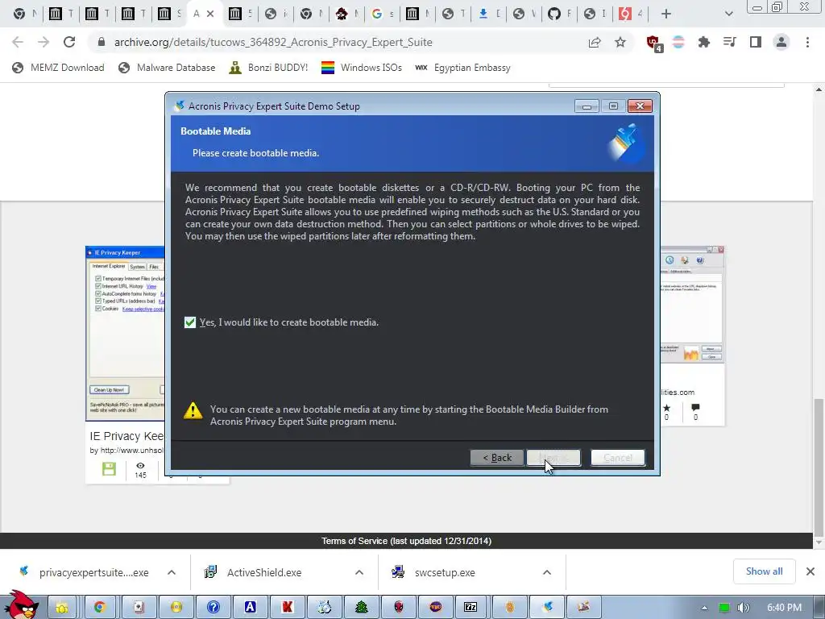Open the Acronis installer taskbar icon
This screenshot has width=825, height=619.
548,607
